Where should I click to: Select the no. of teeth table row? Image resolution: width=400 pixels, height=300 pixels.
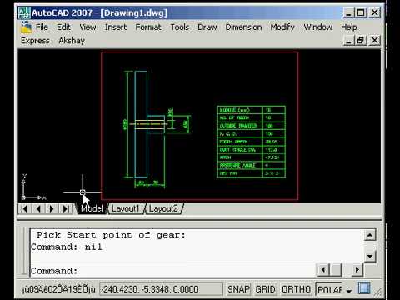coord(252,117)
